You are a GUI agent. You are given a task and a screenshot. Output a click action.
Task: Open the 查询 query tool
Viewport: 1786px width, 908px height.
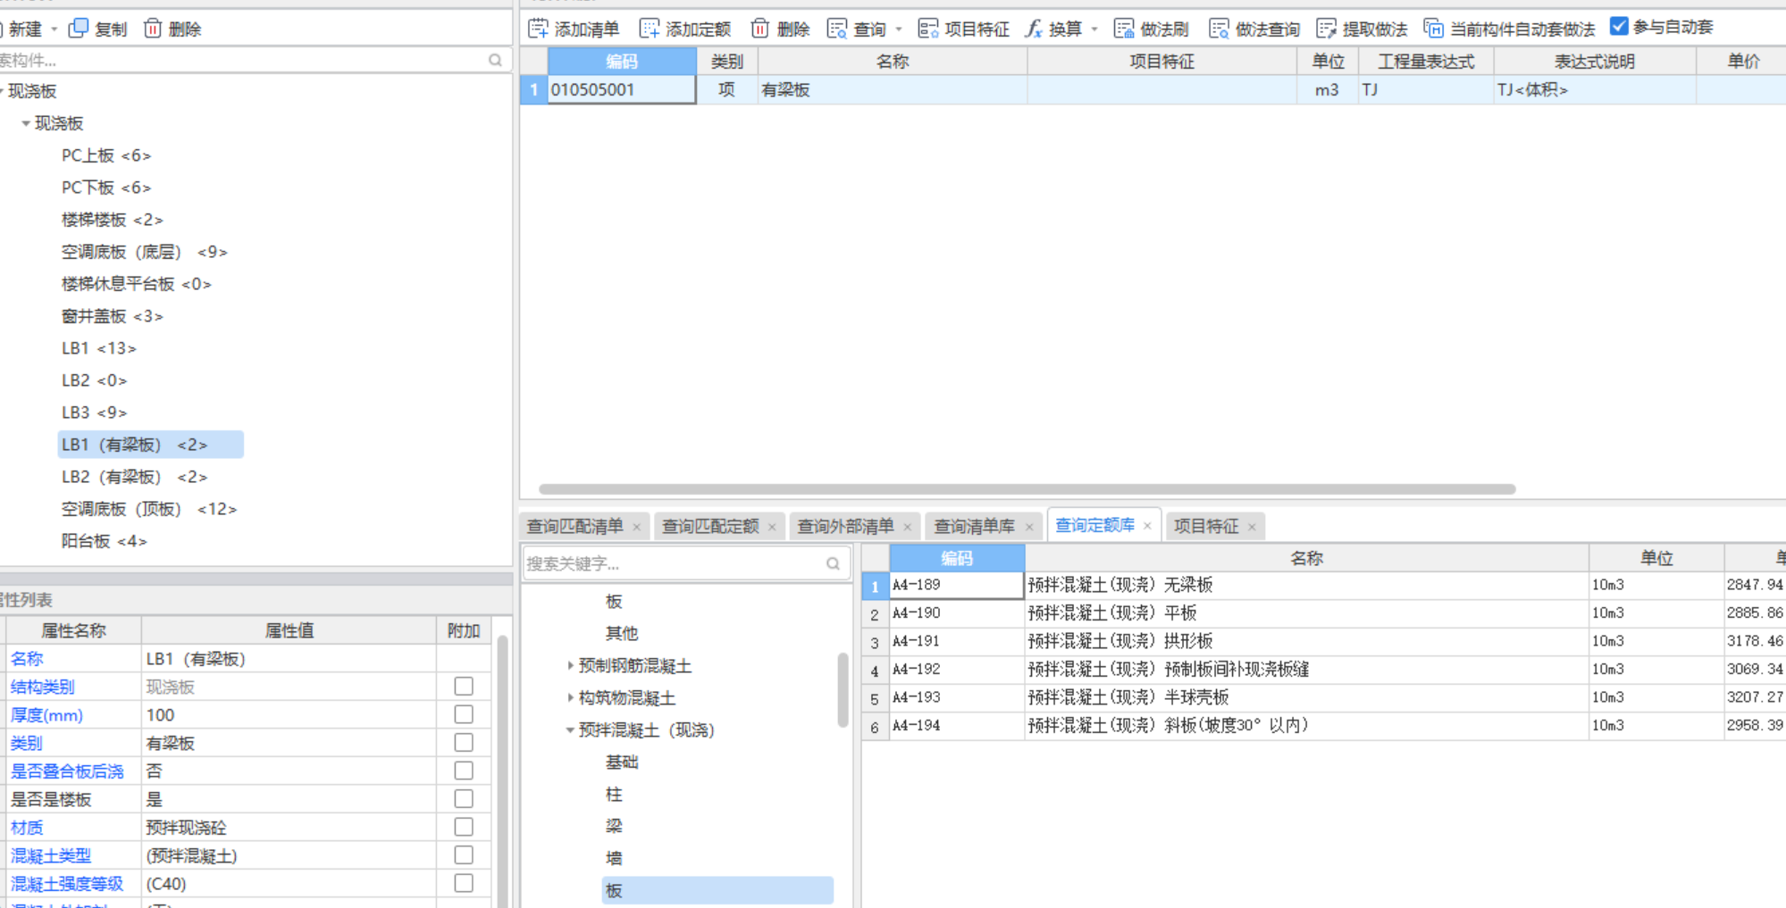856,29
